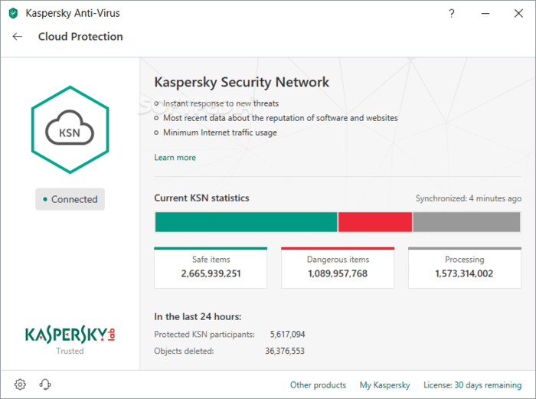
Task: Close the Kaspersky Anti-Virus window
Action: [x=518, y=13]
